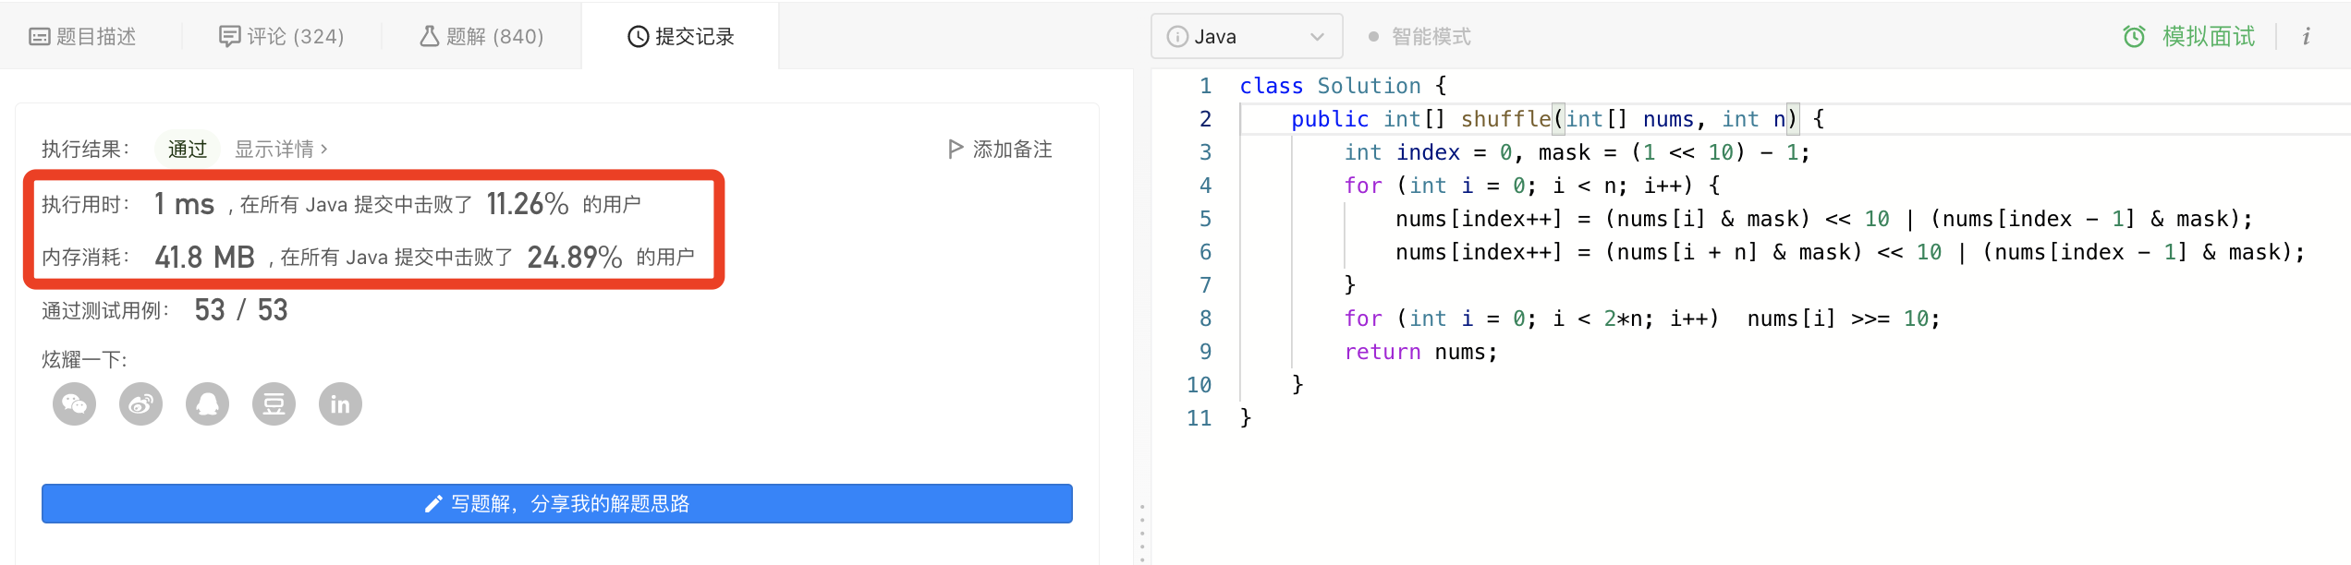Click the comment icon beside 评论
2351x565 pixels.
pos(229,37)
